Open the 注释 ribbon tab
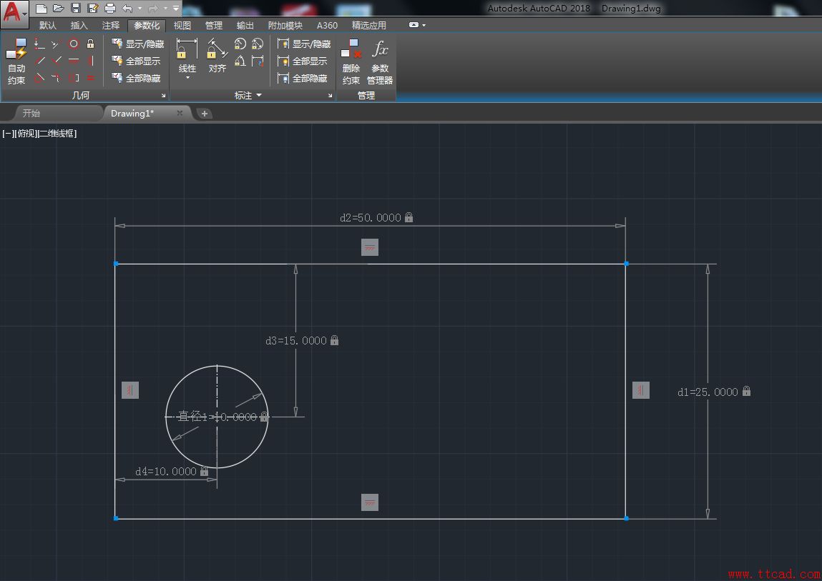 111,25
